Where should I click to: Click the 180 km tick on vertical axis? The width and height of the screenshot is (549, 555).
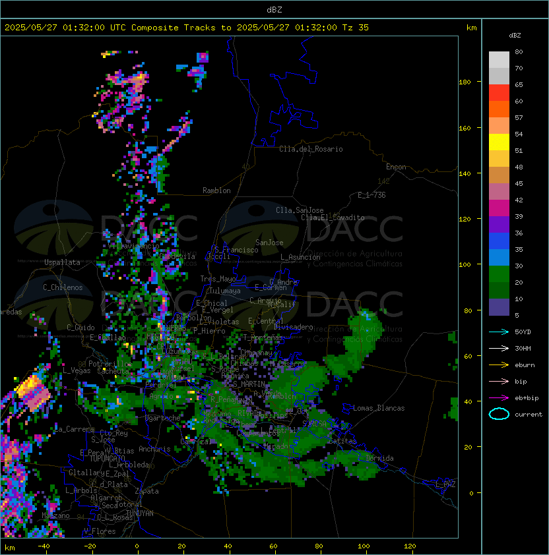pos(465,82)
